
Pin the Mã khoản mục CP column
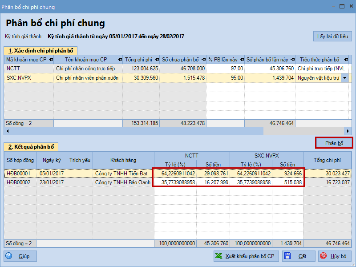pyautogui.click(x=51, y=60)
